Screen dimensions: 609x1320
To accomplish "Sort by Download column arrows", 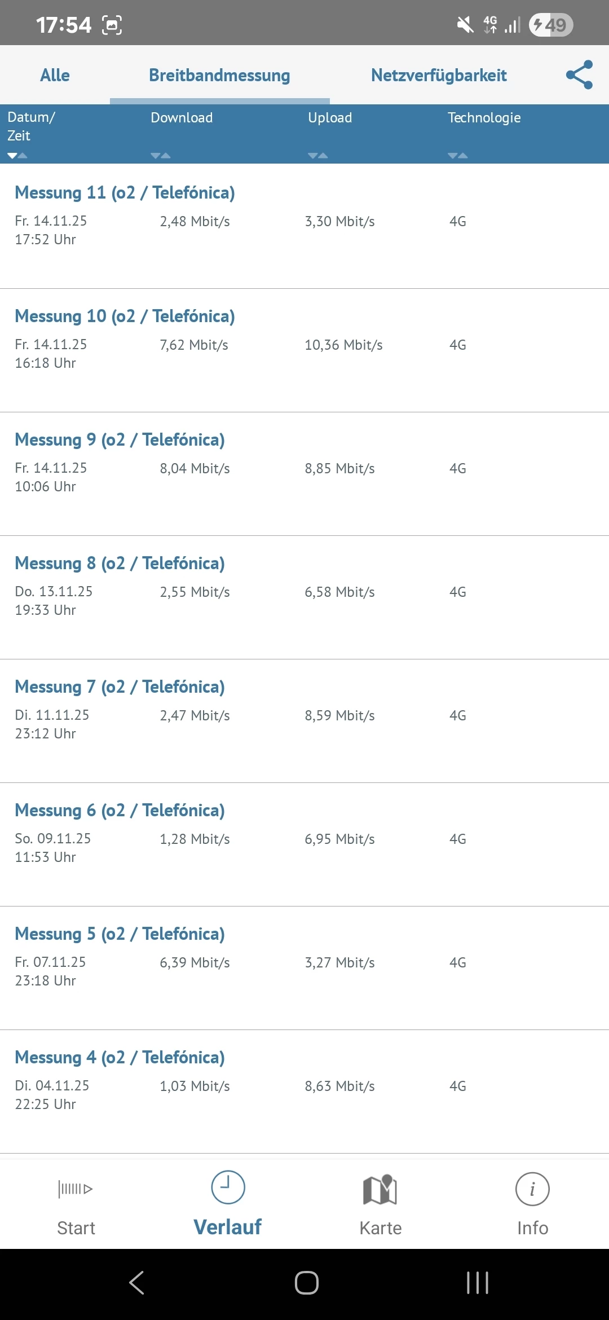I will 161,156.
